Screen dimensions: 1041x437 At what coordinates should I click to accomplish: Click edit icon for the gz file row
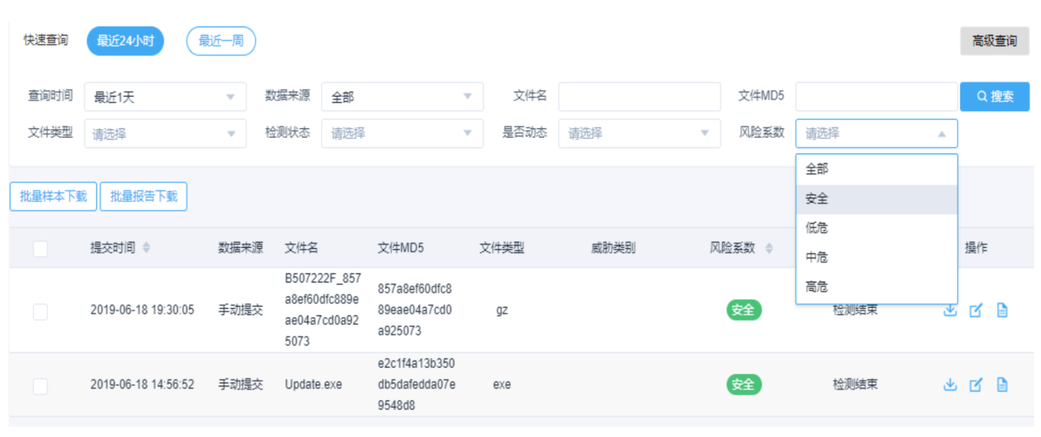coord(976,310)
